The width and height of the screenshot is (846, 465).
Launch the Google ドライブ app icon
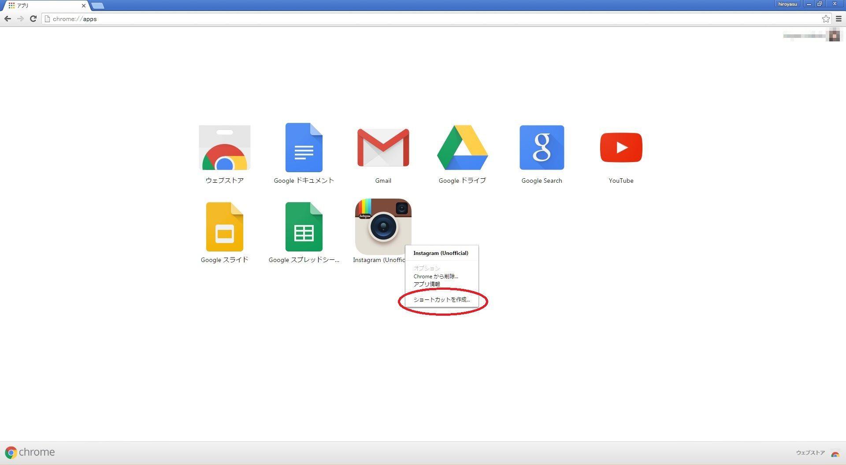coord(463,148)
